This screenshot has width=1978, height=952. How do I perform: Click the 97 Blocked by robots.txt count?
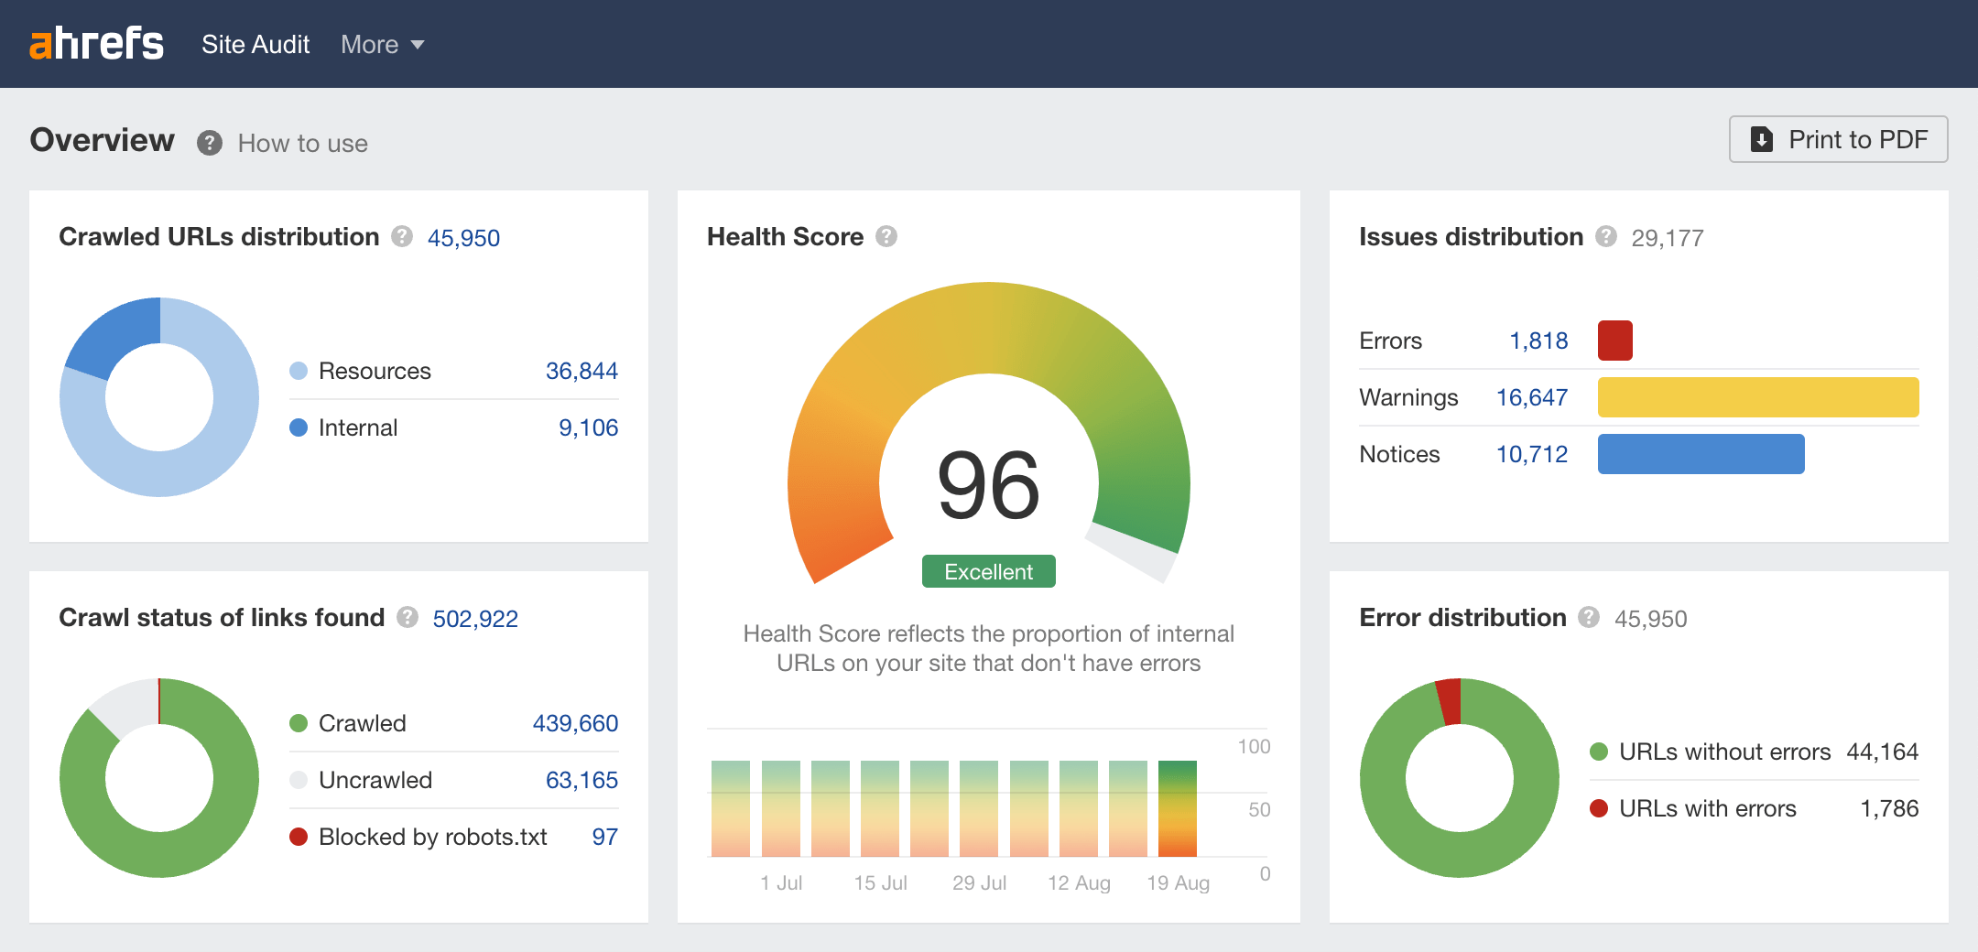(x=604, y=837)
